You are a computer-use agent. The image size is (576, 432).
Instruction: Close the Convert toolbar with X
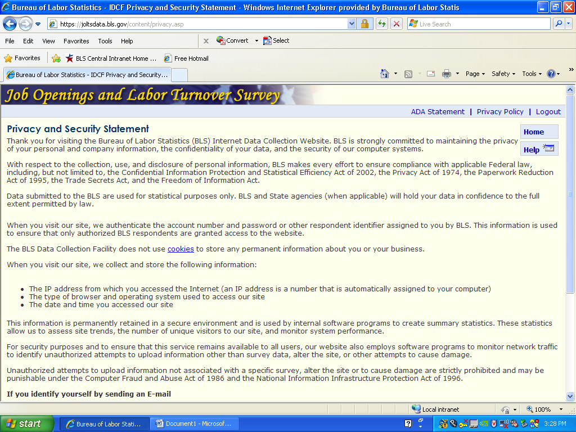(x=206, y=41)
